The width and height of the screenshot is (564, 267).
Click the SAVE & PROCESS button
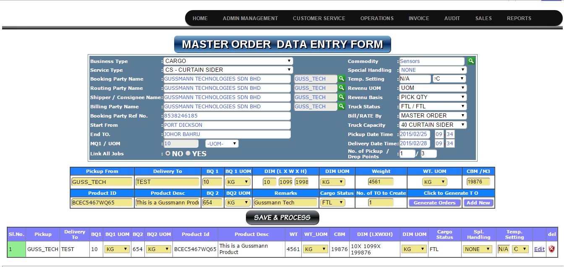tap(282, 217)
